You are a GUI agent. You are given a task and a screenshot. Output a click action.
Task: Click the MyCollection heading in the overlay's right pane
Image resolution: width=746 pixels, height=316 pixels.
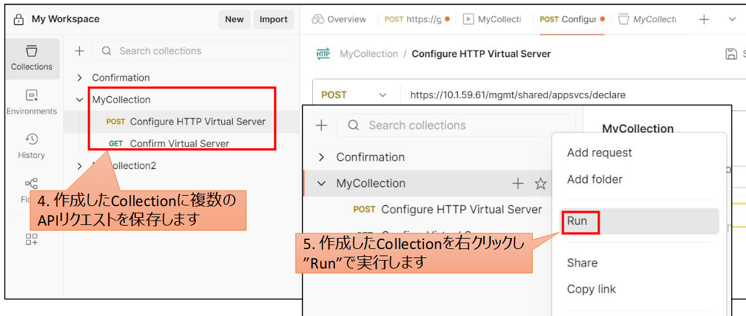tap(638, 129)
